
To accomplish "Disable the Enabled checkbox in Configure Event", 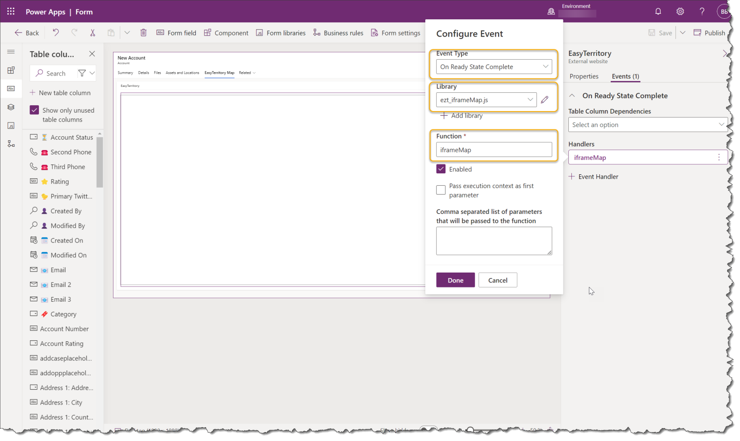I will coord(441,169).
